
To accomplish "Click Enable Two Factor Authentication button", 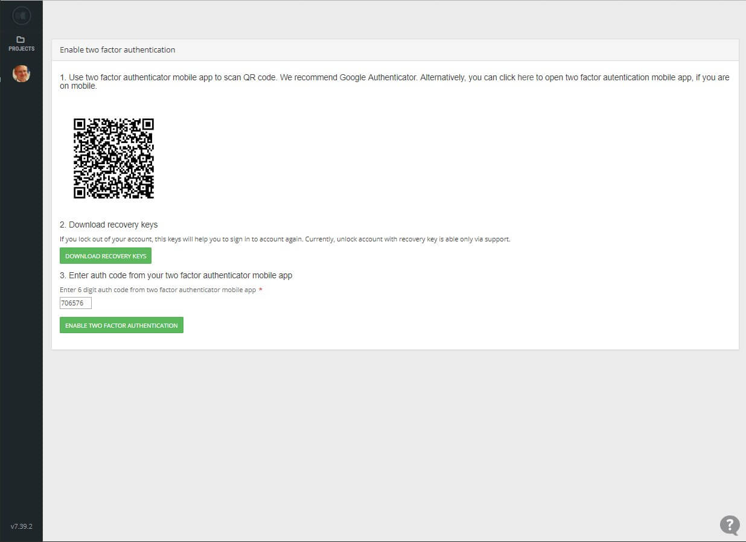I will tap(121, 325).
